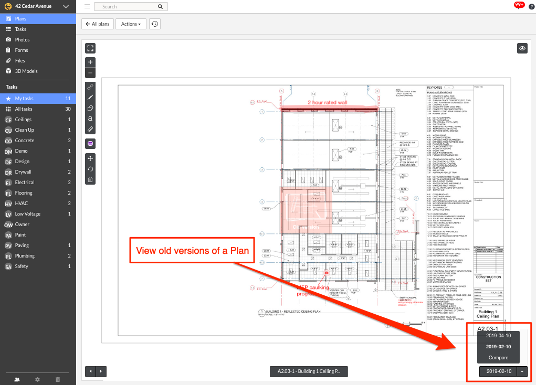Zoom in using the plus icon
Viewport: 536px width, 385px height.
tap(90, 61)
